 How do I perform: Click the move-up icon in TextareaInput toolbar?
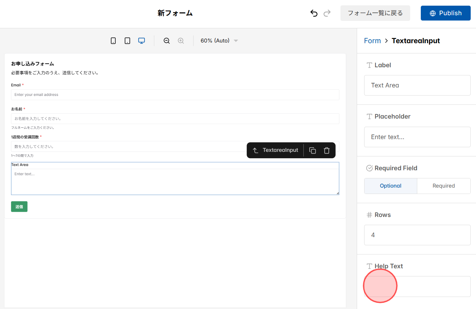[x=256, y=150]
